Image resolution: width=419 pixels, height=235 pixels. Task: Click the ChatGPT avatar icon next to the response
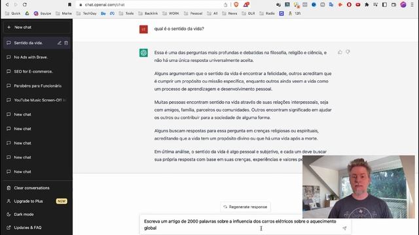143,53
